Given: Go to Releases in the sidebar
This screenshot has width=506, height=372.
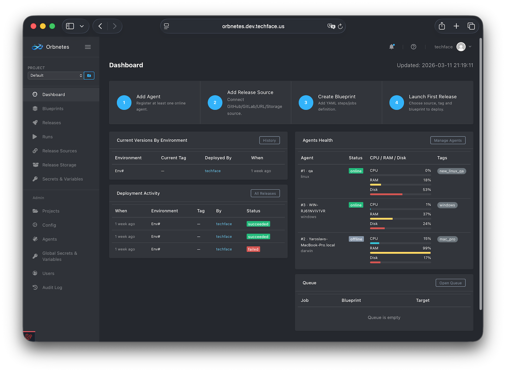Looking at the screenshot, I should click(52, 123).
